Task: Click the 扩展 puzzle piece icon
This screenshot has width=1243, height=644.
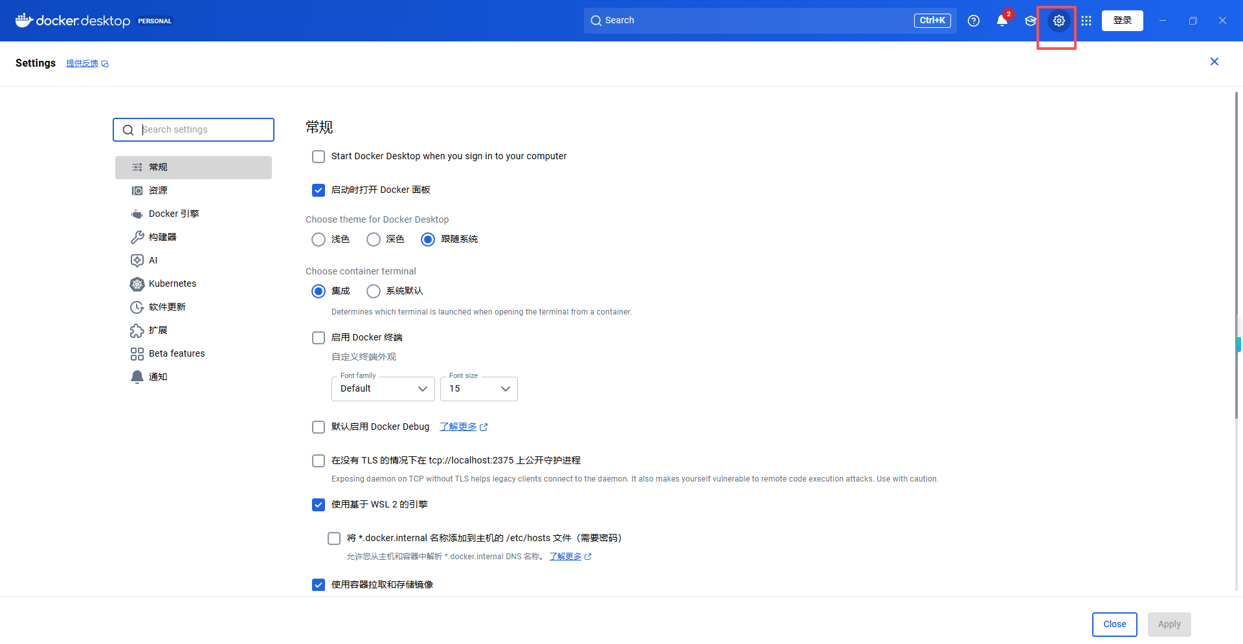Action: pos(137,331)
